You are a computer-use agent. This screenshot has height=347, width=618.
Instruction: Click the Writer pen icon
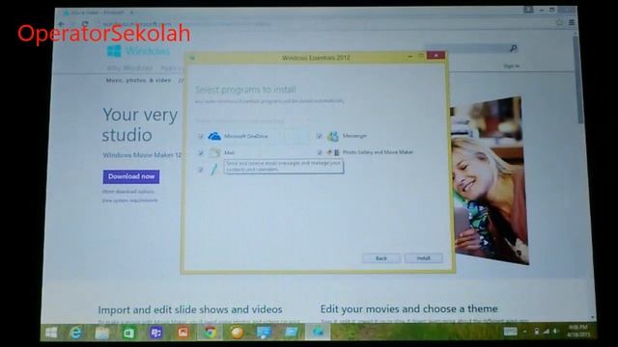point(214,170)
